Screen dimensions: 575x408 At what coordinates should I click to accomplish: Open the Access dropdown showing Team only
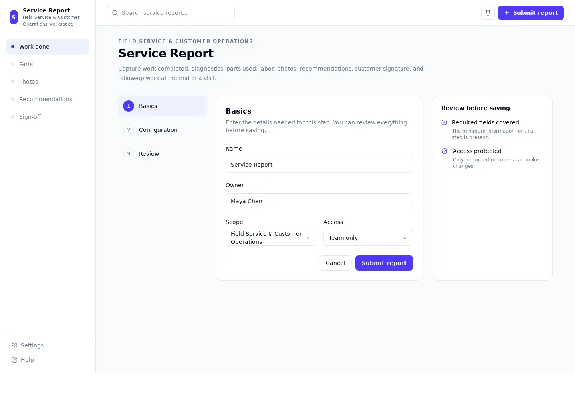pyautogui.click(x=368, y=238)
